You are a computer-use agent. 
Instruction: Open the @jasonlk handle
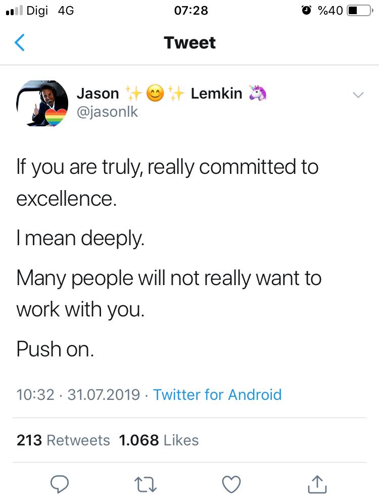107,112
